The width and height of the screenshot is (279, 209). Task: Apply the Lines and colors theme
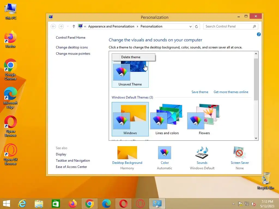pos(167,119)
